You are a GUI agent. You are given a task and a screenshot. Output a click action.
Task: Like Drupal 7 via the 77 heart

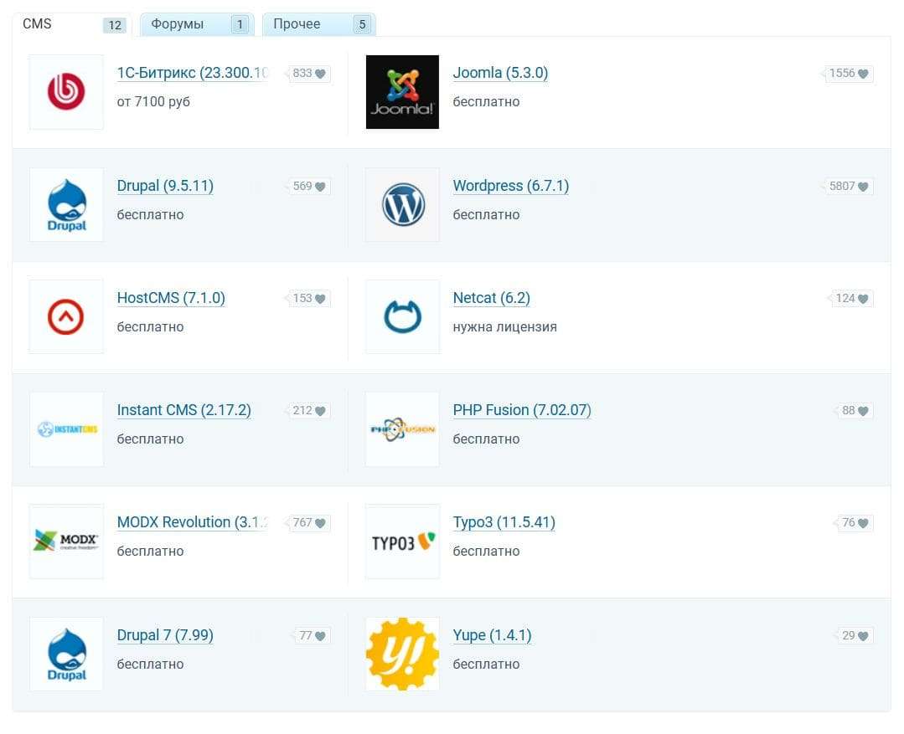pos(320,636)
